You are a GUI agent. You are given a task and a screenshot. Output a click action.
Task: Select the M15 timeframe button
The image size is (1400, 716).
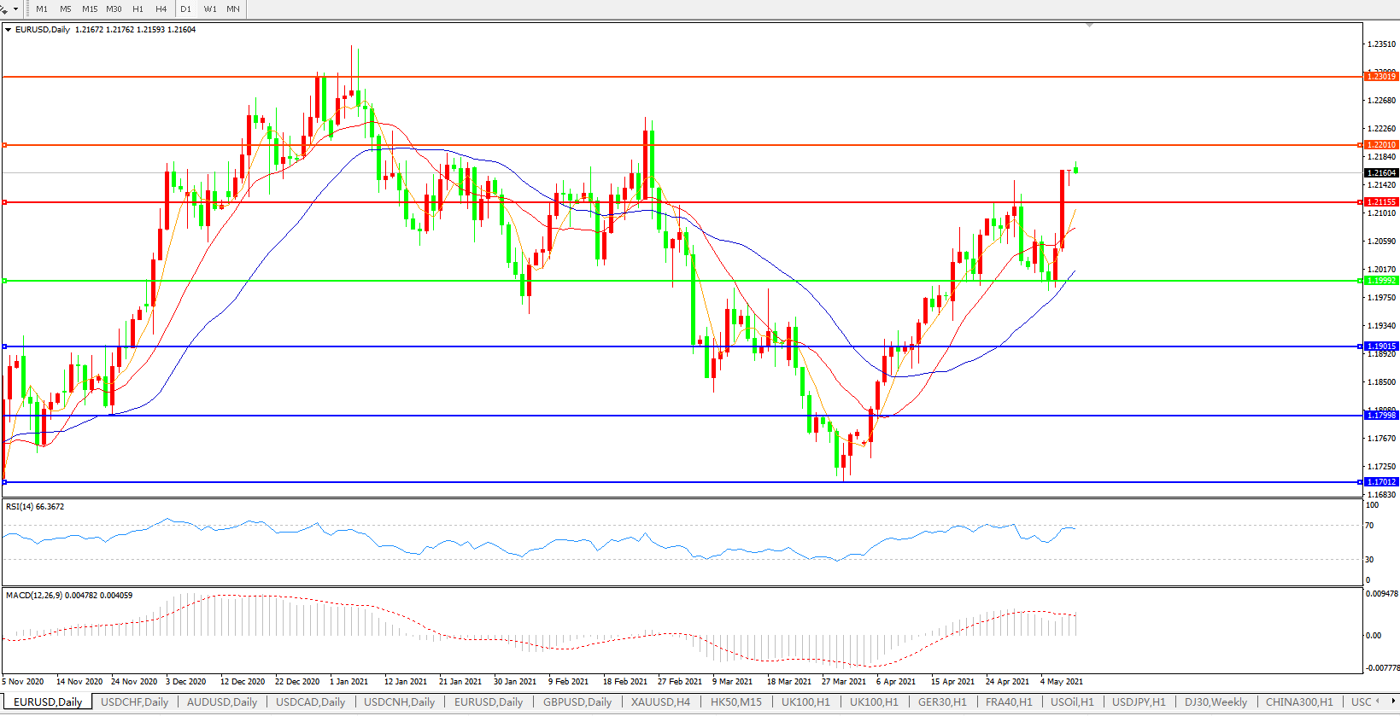point(90,9)
